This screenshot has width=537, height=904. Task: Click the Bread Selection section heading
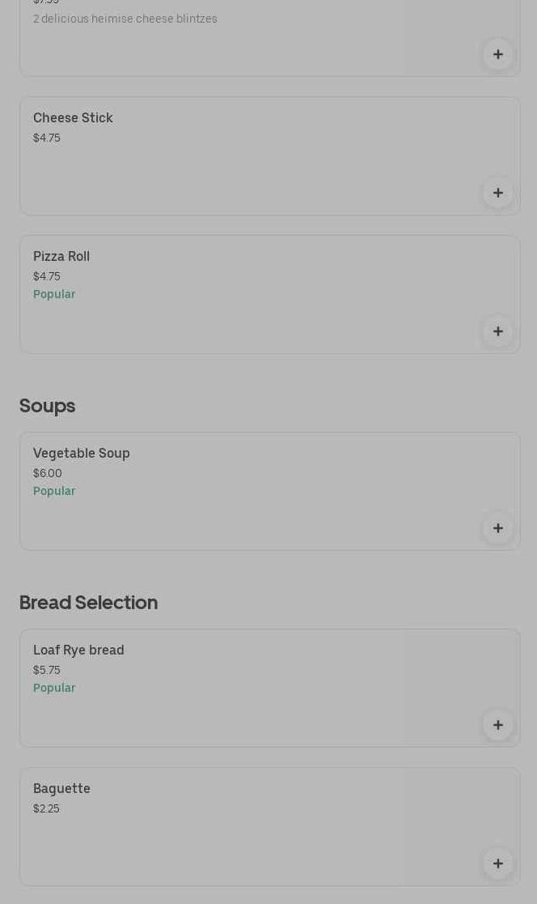89,603
